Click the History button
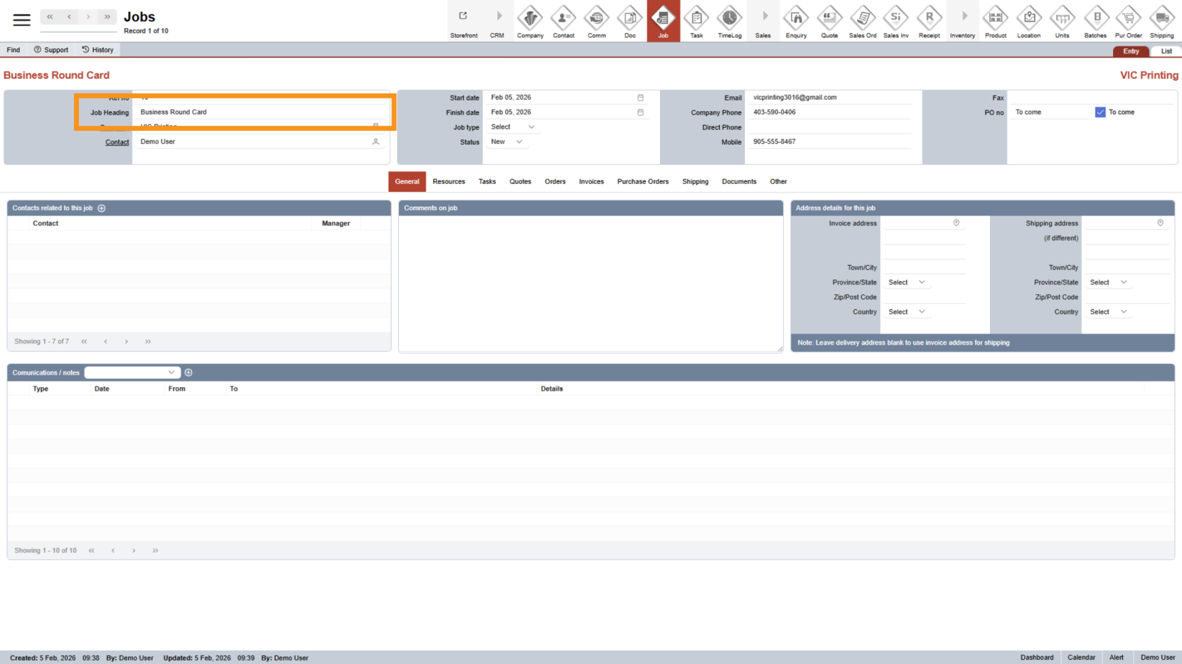The image size is (1182, 664). click(x=97, y=50)
